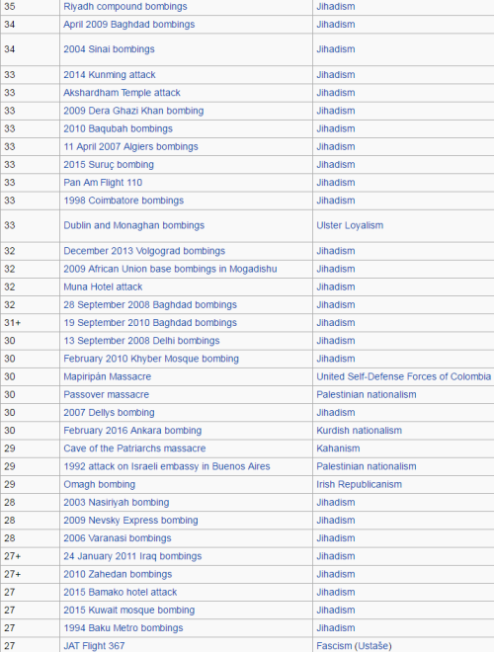The height and width of the screenshot is (652, 494).
Task: Open the Cave of the Patriarchs massacre link
Action: click(134, 448)
